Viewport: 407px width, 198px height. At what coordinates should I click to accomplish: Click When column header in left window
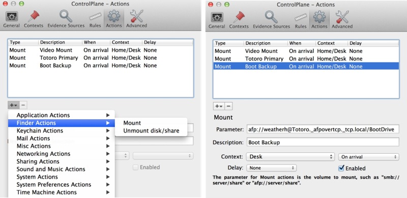click(96, 42)
